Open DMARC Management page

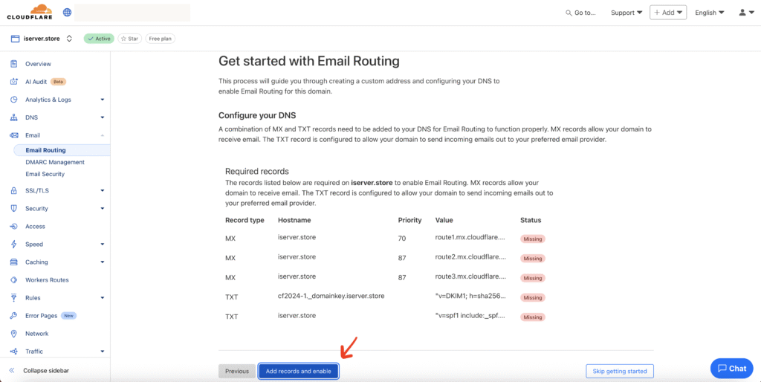point(55,162)
